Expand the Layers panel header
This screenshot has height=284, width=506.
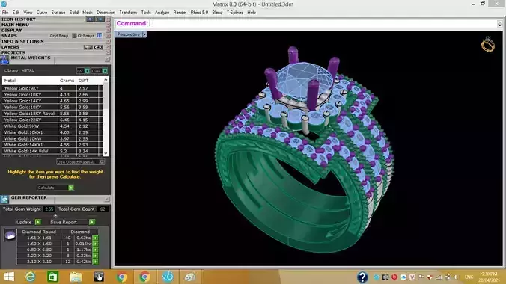(x=10, y=47)
